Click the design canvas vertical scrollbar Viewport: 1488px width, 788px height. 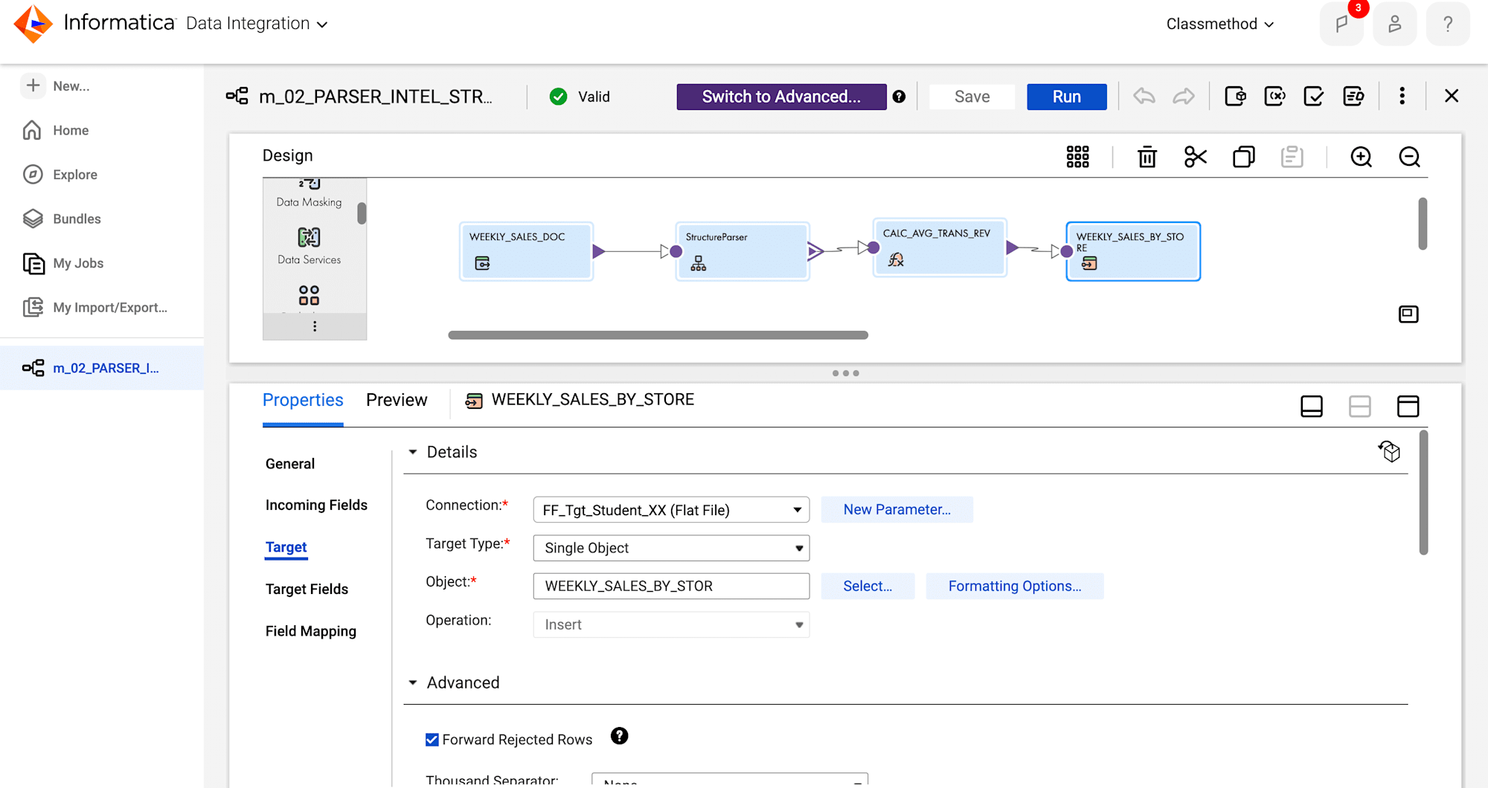tap(1423, 224)
